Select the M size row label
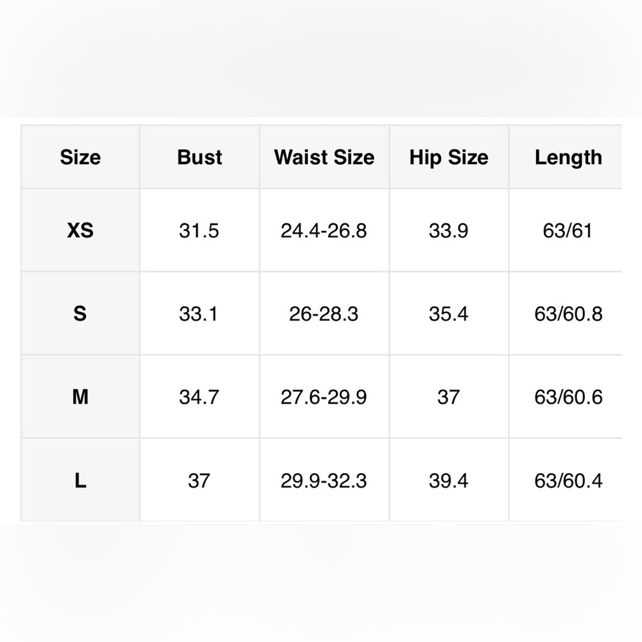 pos(80,397)
